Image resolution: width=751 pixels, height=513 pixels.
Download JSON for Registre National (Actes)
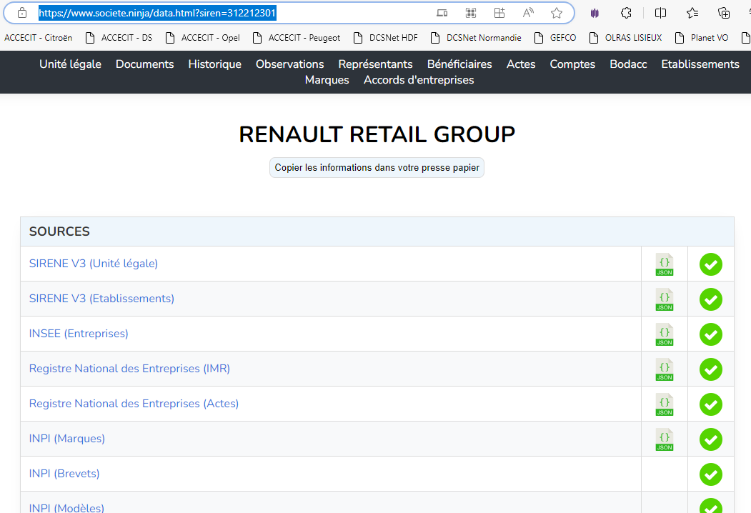(665, 404)
